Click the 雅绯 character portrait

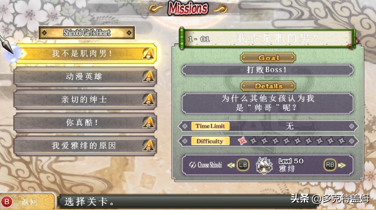[264, 166]
